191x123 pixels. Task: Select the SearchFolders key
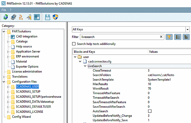(102, 75)
